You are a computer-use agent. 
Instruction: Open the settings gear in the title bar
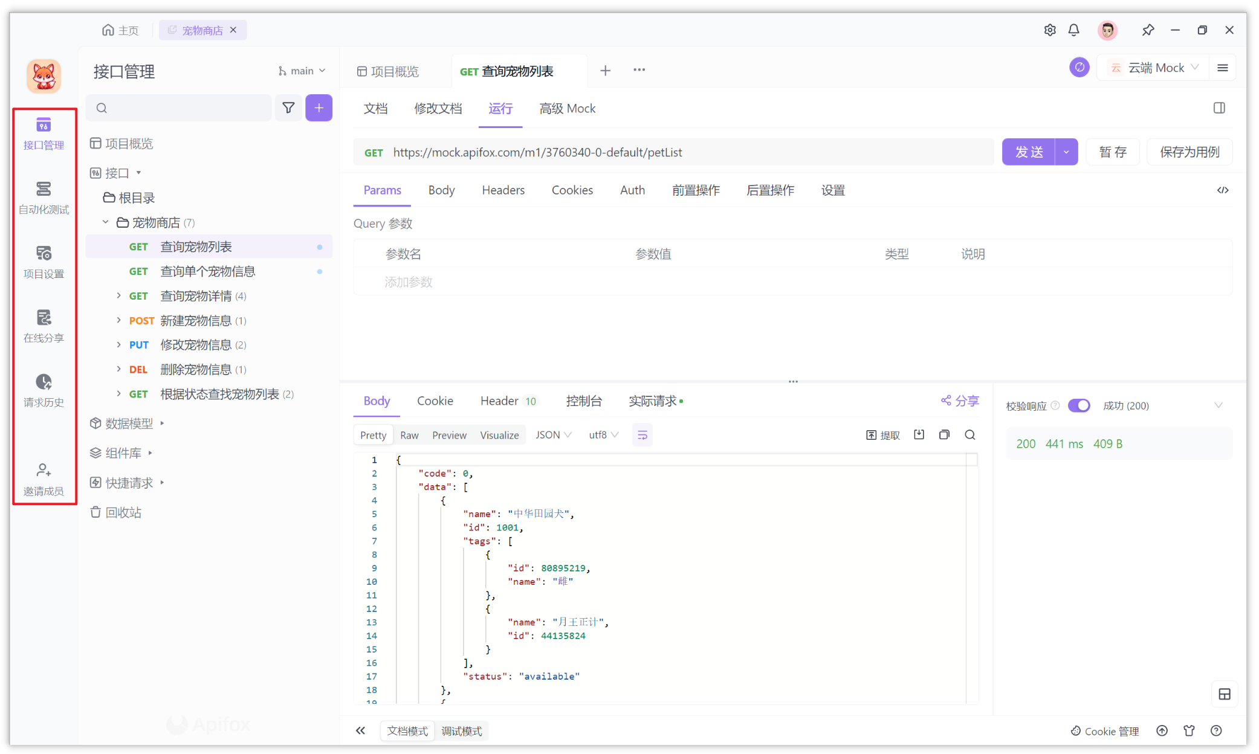[1050, 30]
